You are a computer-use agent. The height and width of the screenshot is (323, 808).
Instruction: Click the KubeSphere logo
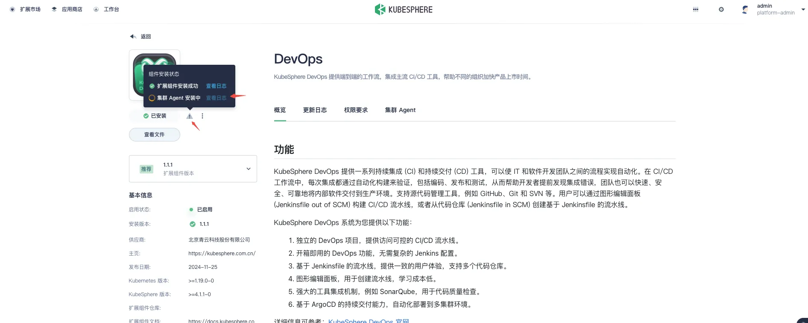point(404,9)
